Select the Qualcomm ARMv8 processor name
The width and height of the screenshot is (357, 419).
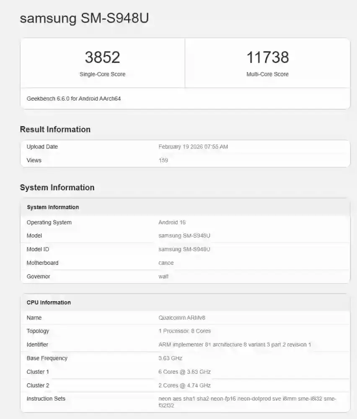tap(181, 318)
